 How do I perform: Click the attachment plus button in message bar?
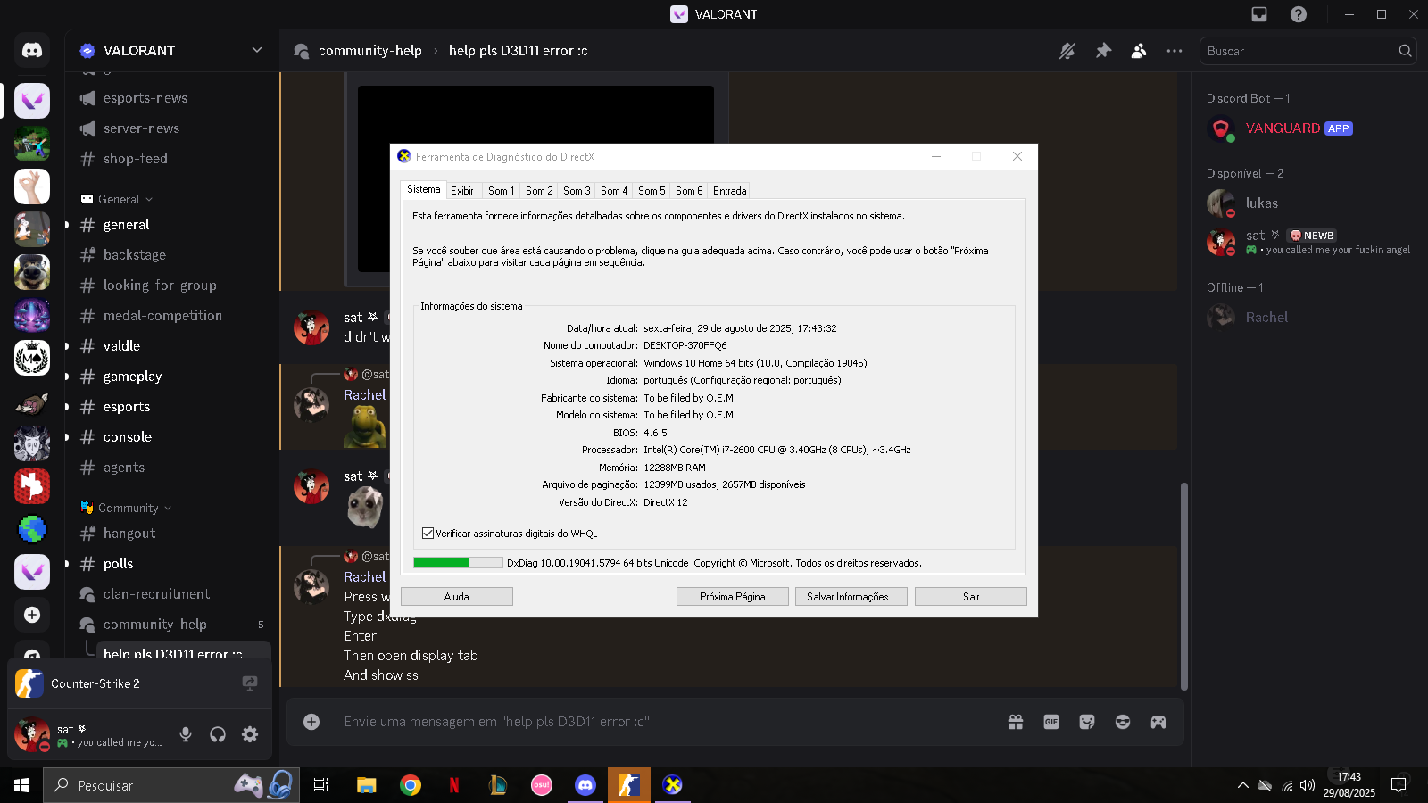311,722
